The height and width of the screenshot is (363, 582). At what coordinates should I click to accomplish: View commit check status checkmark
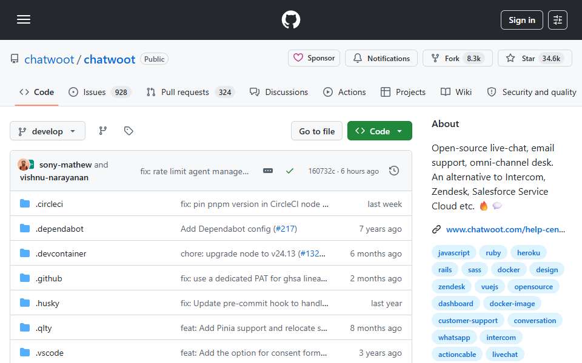(290, 171)
